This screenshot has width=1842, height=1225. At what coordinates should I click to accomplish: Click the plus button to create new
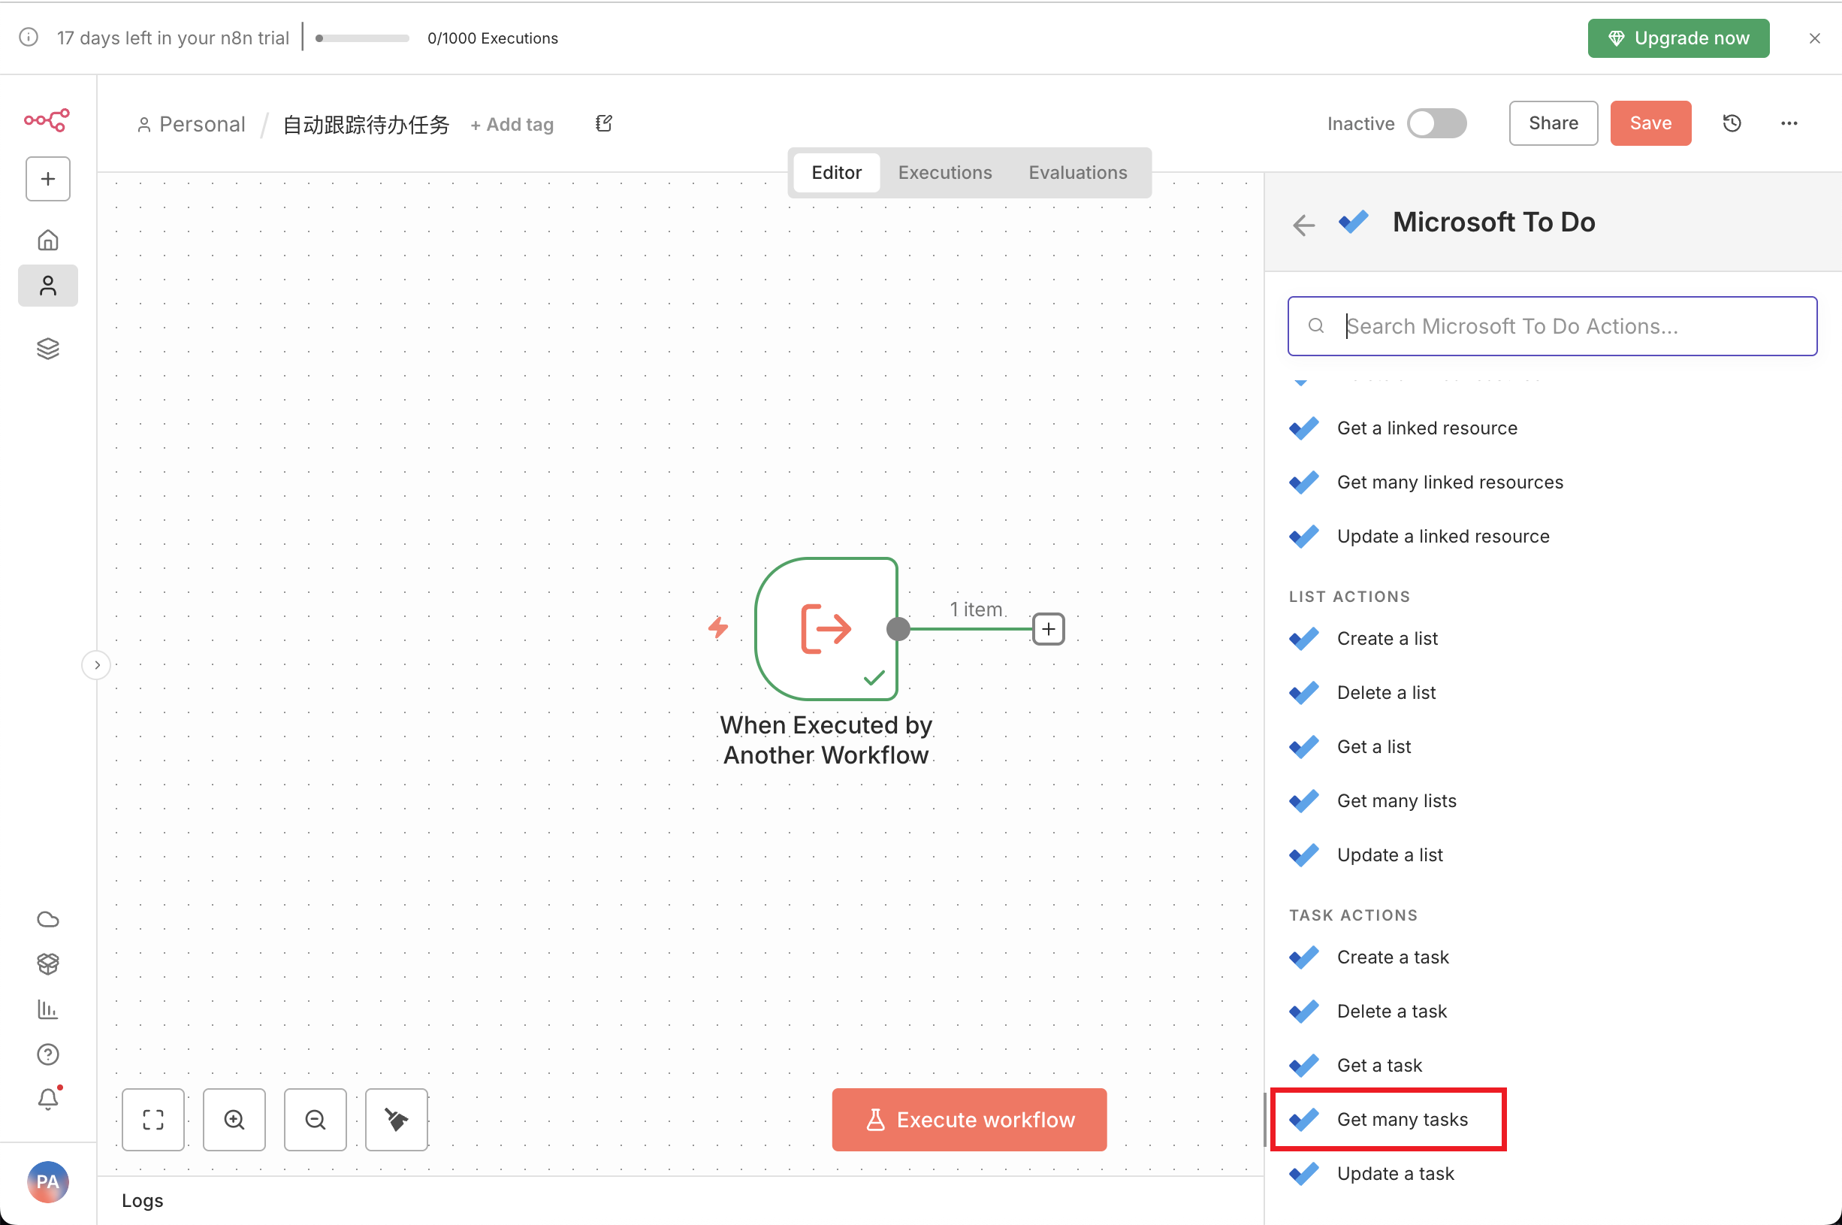pyautogui.click(x=47, y=179)
